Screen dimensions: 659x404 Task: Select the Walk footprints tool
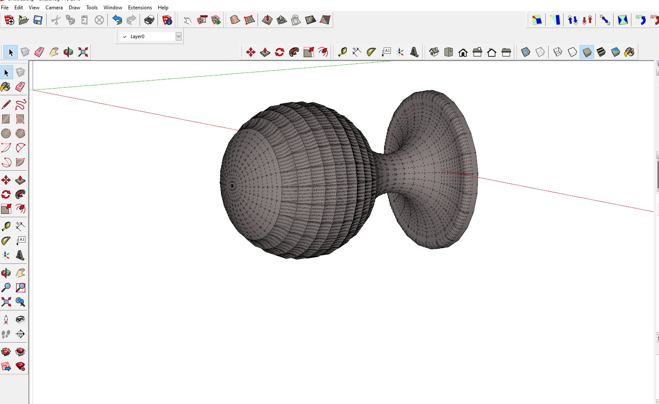6,334
